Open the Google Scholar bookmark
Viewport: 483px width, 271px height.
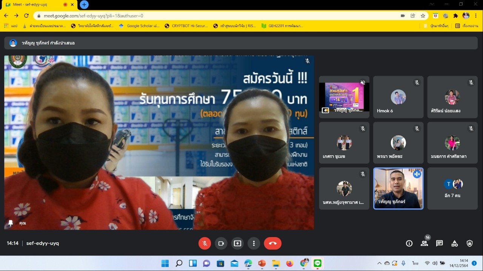(139, 26)
